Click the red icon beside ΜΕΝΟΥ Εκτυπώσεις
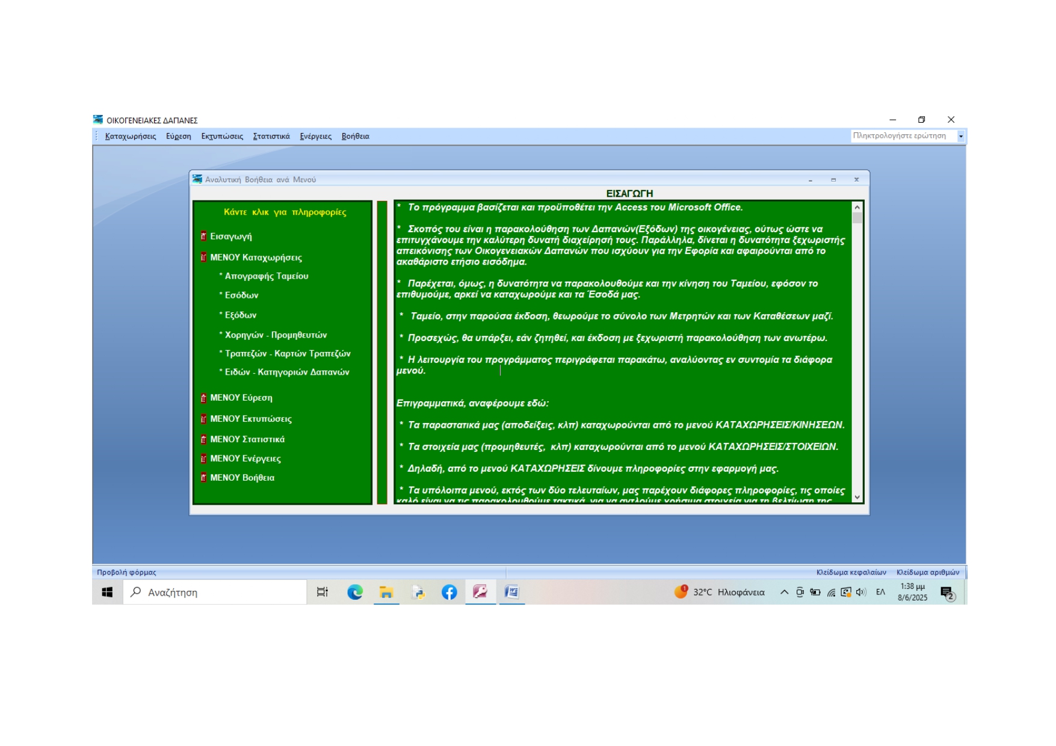The height and width of the screenshot is (746, 1056). [203, 419]
